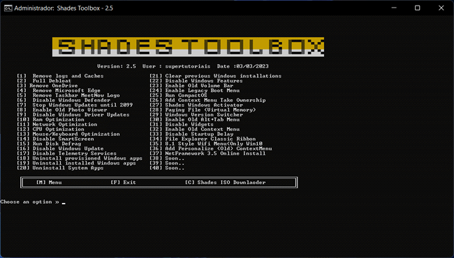This screenshot has width=454, height=258.
Task: Click the [F] Exit option
Action: coord(123,183)
